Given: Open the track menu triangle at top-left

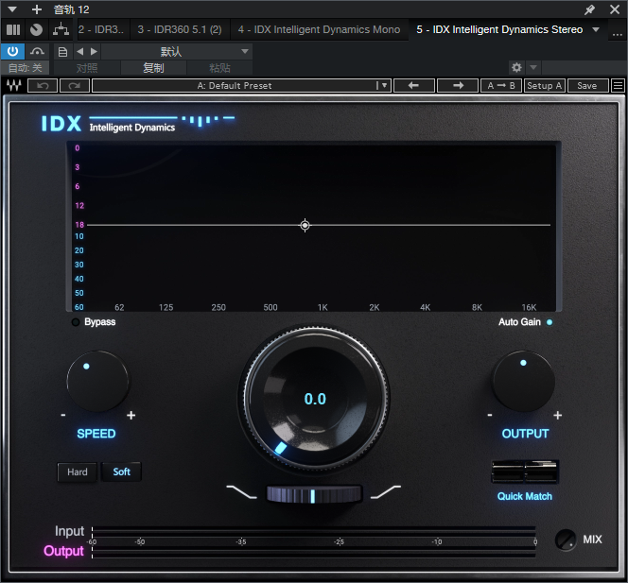Looking at the screenshot, I should [x=12, y=9].
